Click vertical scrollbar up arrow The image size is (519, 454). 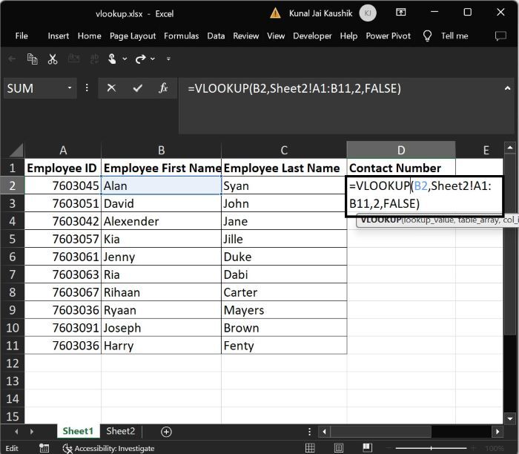point(510,148)
